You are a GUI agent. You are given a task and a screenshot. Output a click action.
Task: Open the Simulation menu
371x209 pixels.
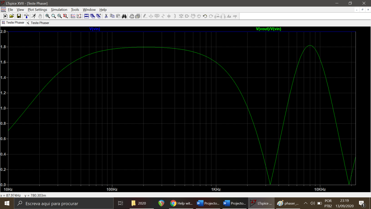(59, 10)
